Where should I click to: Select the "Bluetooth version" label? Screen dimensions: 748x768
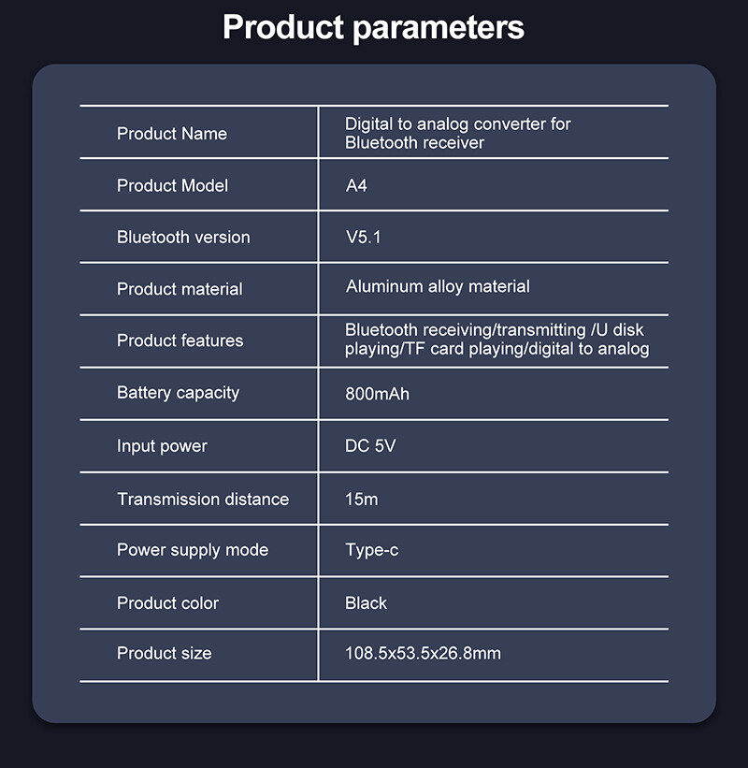click(183, 238)
